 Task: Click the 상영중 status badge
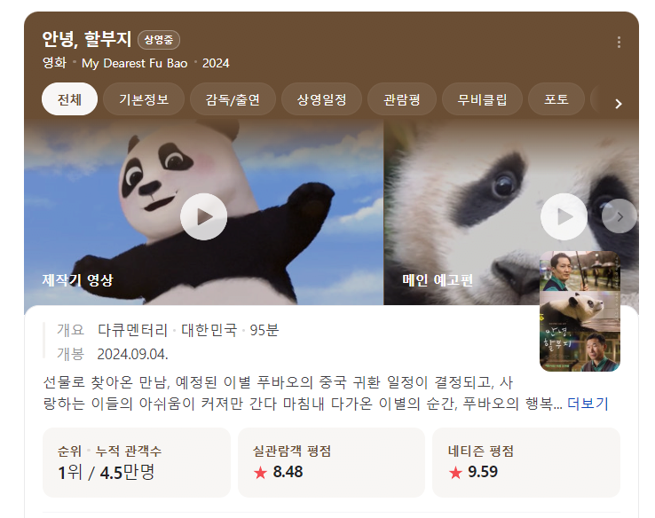coord(159,40)
